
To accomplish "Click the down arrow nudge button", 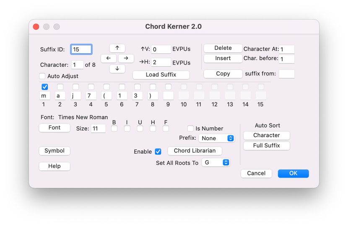I will (x=117, y=69).
